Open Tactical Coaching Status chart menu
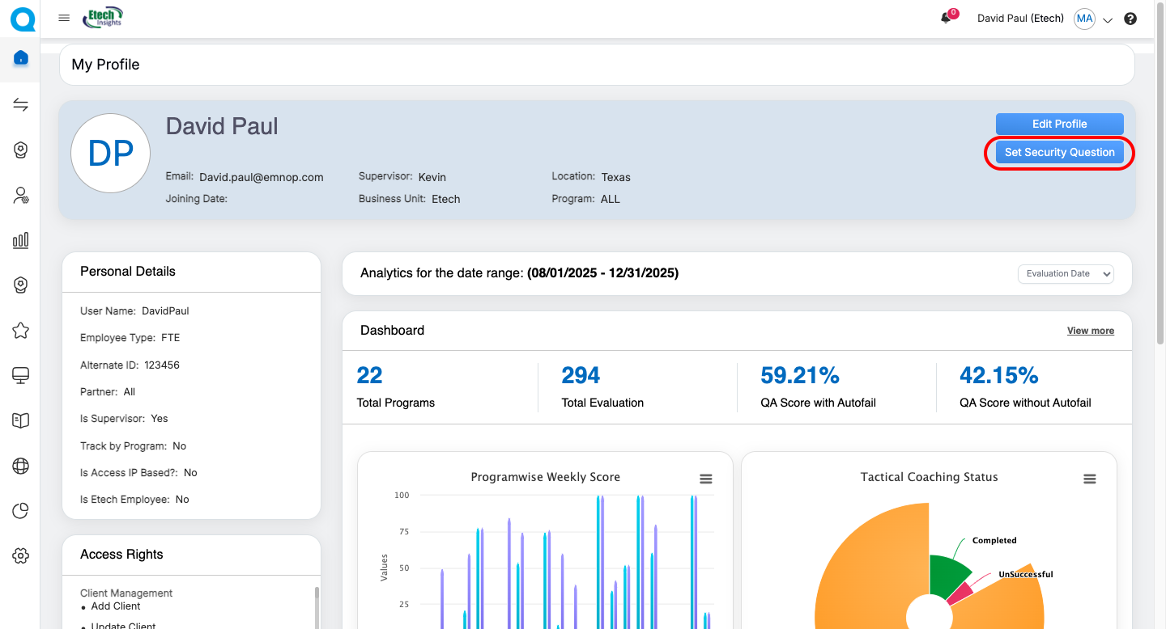The image size is (1166, 629). [1089, 479]
